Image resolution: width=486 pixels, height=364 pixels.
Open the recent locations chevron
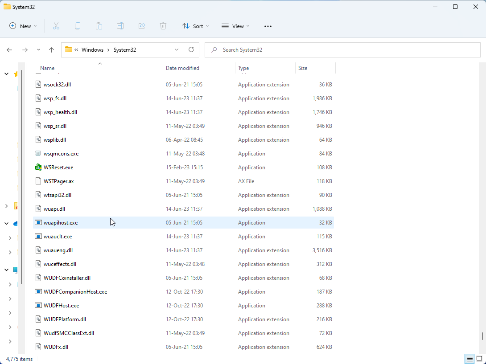pyautogui.click(x=38, y=50)
